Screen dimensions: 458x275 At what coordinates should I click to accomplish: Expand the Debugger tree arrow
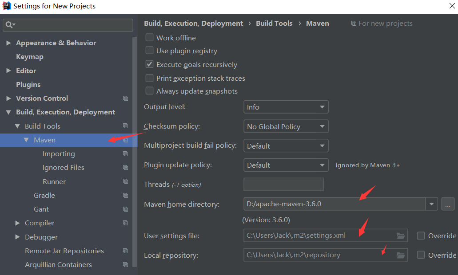[x=17, y=237]
